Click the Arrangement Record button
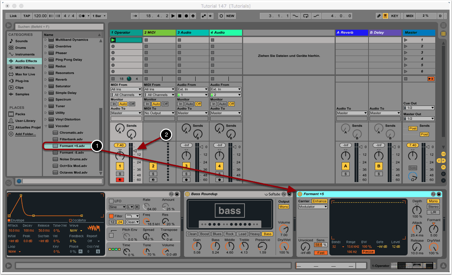Image resolution: width=452 pixels, height=275 pixels. 186,16
